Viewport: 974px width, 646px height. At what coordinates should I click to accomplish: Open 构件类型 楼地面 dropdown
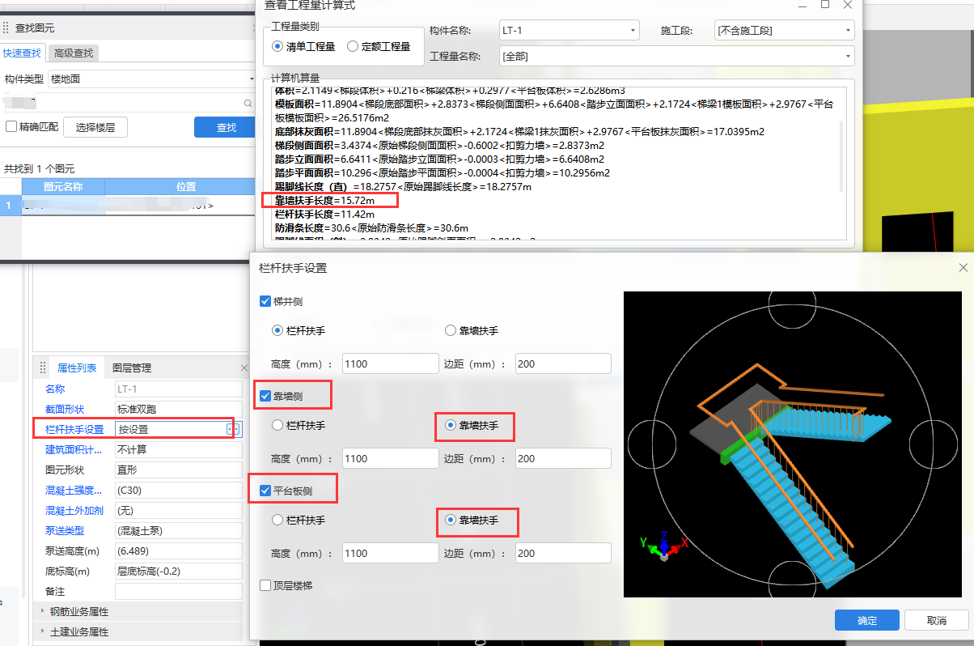(x=153, y=79)
